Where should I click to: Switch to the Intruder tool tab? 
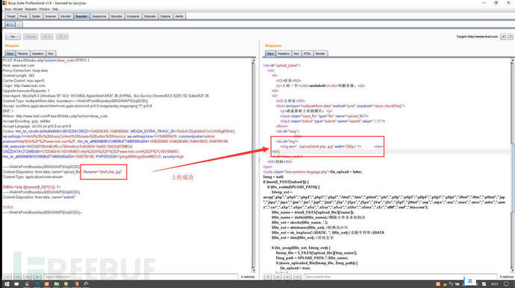coord(66,16)
